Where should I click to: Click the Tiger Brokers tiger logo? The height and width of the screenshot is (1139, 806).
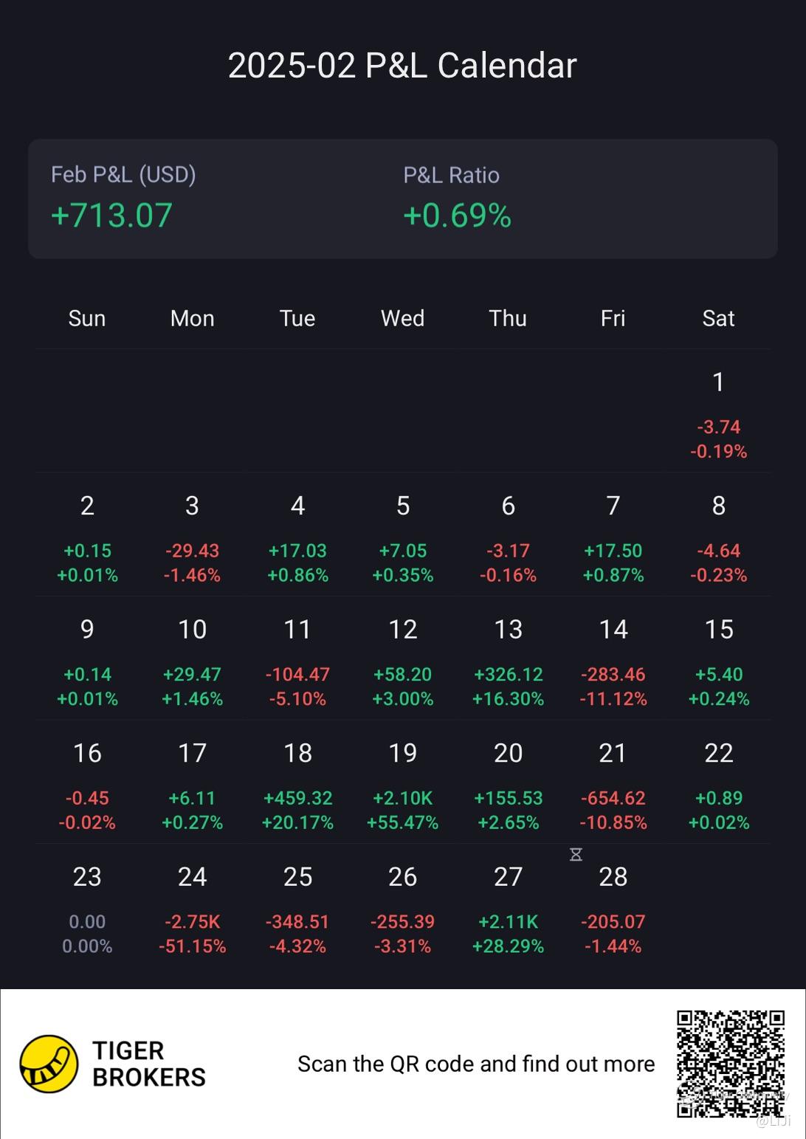click(49, 1064)
